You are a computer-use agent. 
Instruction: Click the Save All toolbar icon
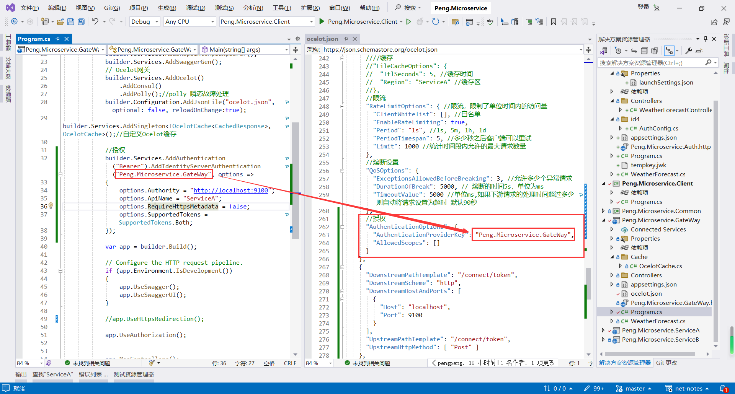[81, 22]
